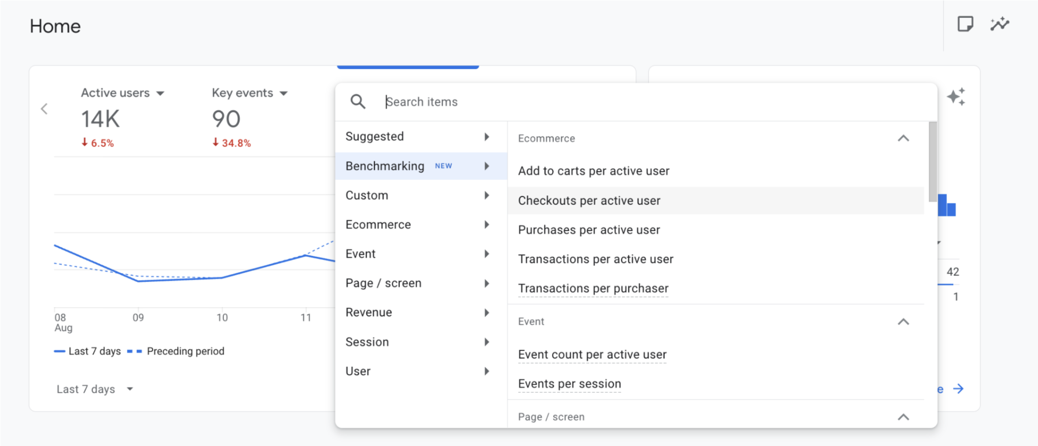Viewport: 1038px width, 446px height.
Task: Choose Checkouts per active user metric
Action: [x=589, y=201]
